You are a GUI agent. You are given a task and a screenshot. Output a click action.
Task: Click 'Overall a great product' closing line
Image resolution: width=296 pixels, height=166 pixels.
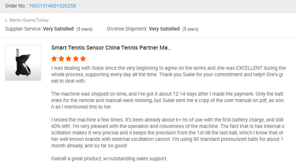[109, 158]
